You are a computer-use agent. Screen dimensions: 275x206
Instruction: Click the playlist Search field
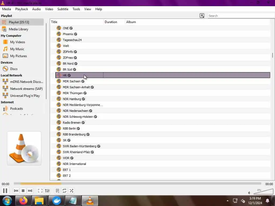coord(241,16)
